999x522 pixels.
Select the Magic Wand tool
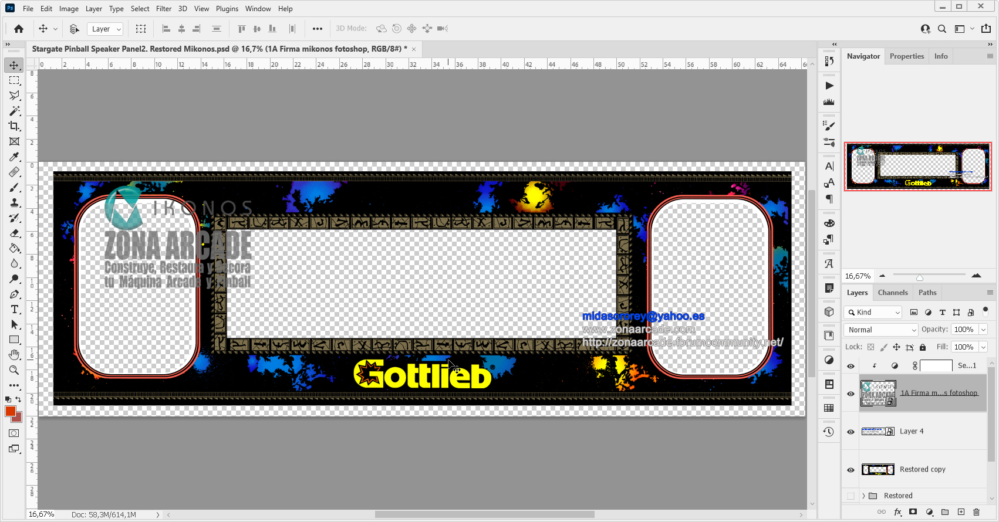pyautogui.click(x=14, y=111)
